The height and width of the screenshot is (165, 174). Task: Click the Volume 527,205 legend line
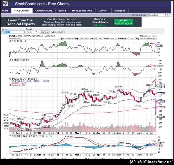(x=17, y=85)
